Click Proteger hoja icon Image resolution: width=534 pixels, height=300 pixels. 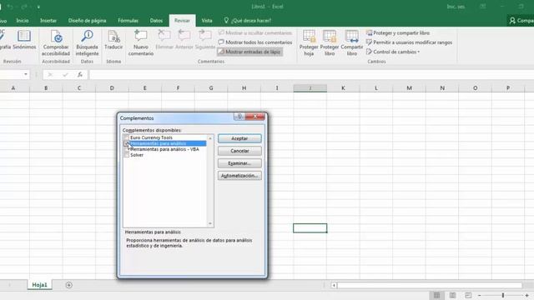(x=309, y=42)
